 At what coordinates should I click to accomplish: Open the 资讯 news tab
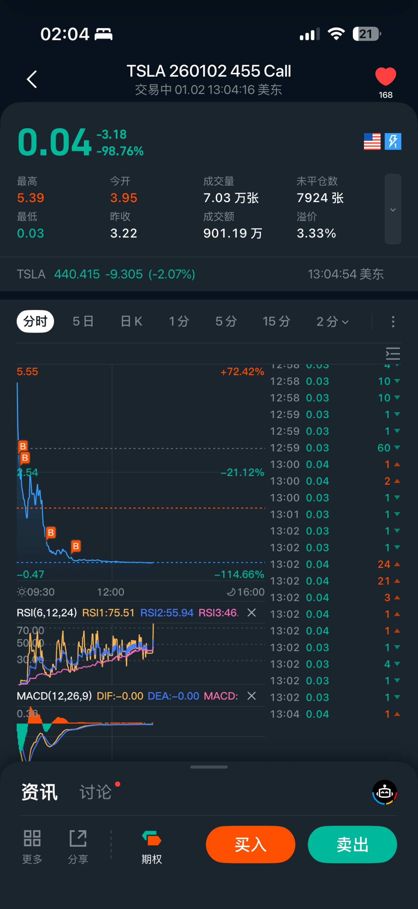pyautogui.click(x=39, y=792)
